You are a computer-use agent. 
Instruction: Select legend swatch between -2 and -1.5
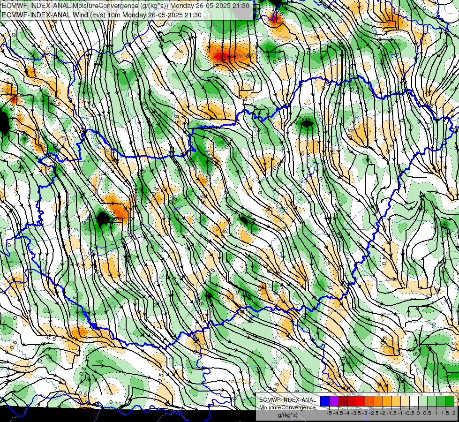tap(387, 401)
